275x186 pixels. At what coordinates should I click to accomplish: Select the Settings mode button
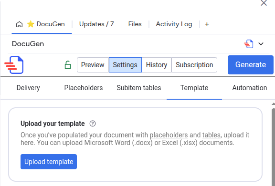tap(125, 65)
